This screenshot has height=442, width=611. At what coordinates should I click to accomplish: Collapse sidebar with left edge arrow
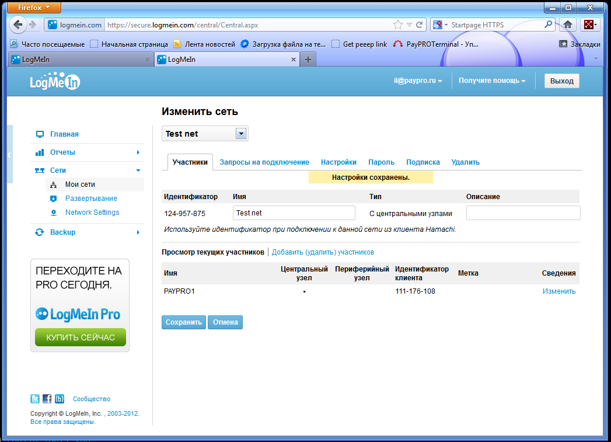[9, 155]
